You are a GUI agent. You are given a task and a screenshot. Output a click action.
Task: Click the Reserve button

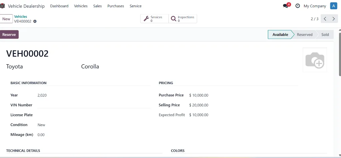[9, 35]
